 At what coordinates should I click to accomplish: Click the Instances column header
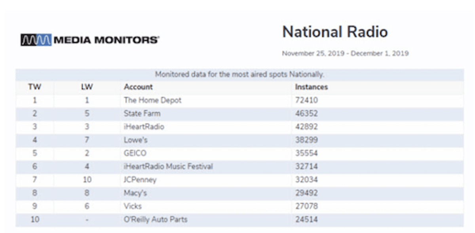click(x=312, y=87)
